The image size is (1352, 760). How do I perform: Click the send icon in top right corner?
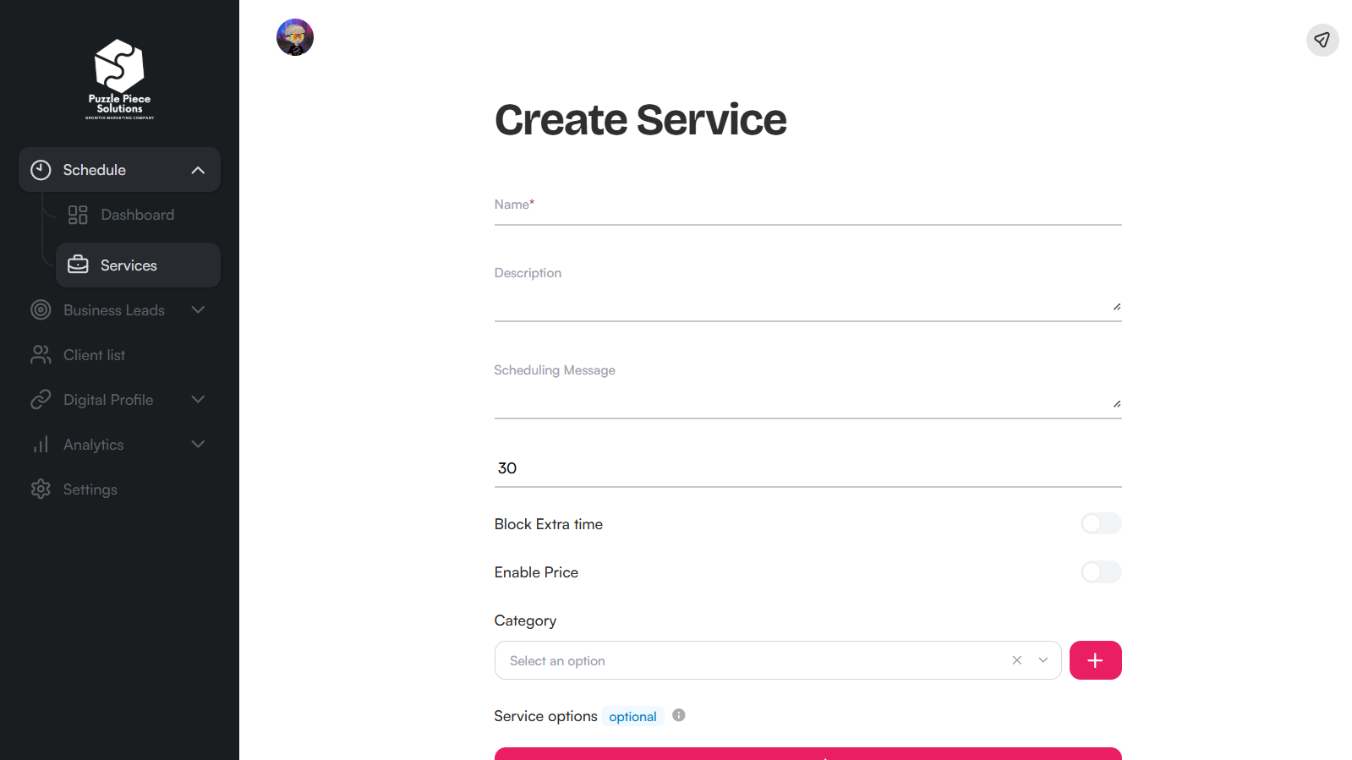coord(1322,40)
